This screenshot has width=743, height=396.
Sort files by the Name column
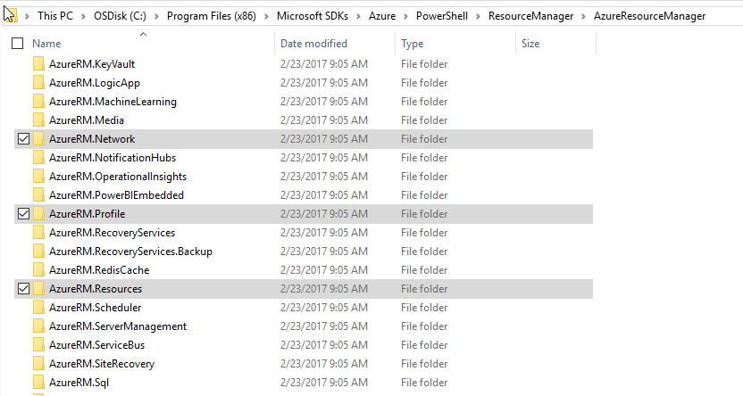[46, 44]
